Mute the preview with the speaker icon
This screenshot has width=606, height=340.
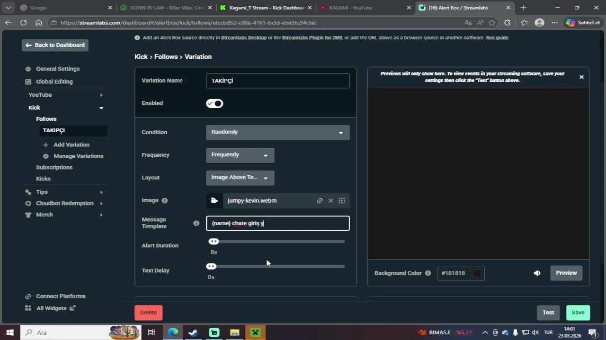coord(537,273)
